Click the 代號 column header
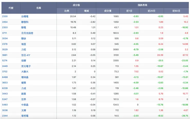This screenshot has height=119, width=190. coord(11,8)
